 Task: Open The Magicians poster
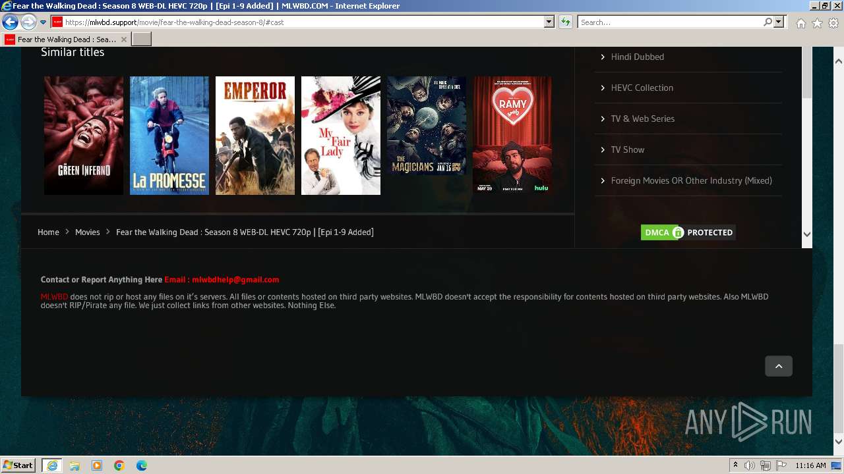coord(427,126)
